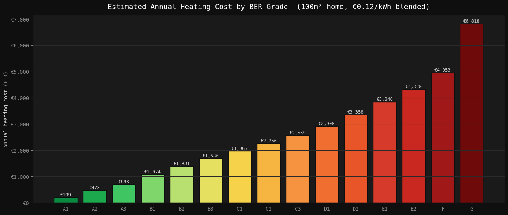Click the yellow C1 bar

pyautogui.click(x=240, y=177)
